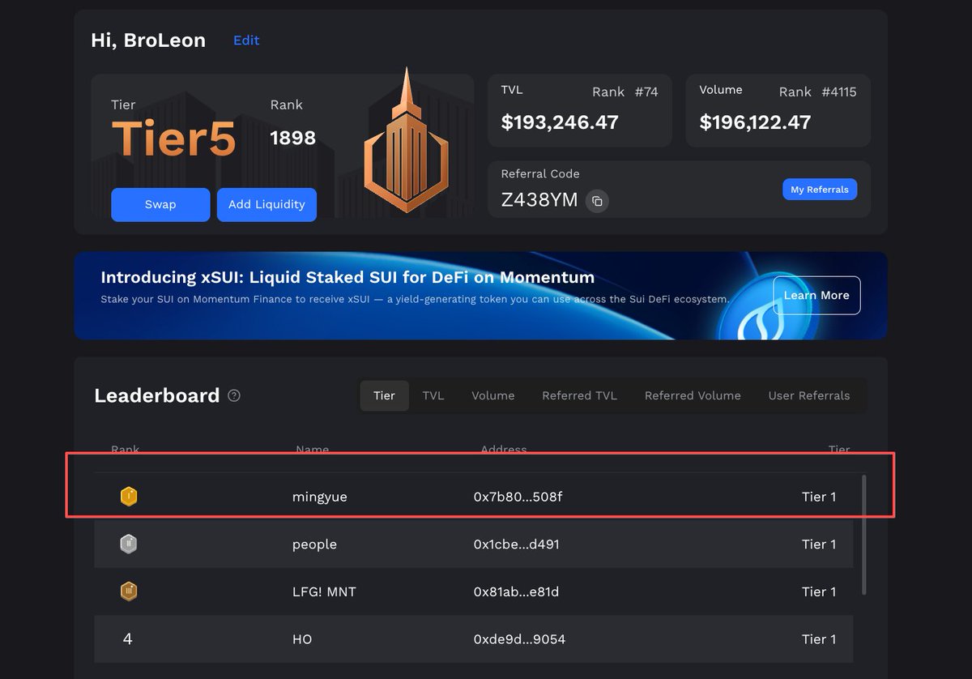The image size is (972, 679).
Task: Click the referral code text Z438YM
Action: pos(539,200)
